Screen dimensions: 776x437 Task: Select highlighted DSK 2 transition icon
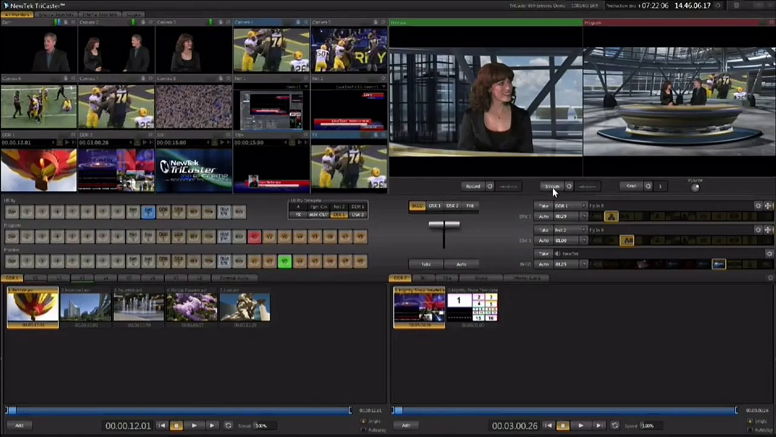tap(627, 241)
